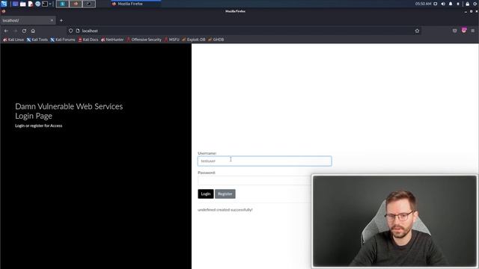Click the forward navigation arrow
The image size is (479, 269).
(x=15, y=31)
